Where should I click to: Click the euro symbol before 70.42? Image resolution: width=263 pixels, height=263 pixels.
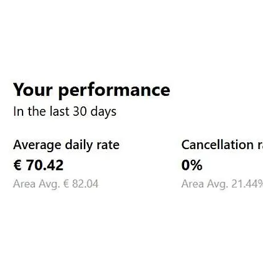[18, 165]
